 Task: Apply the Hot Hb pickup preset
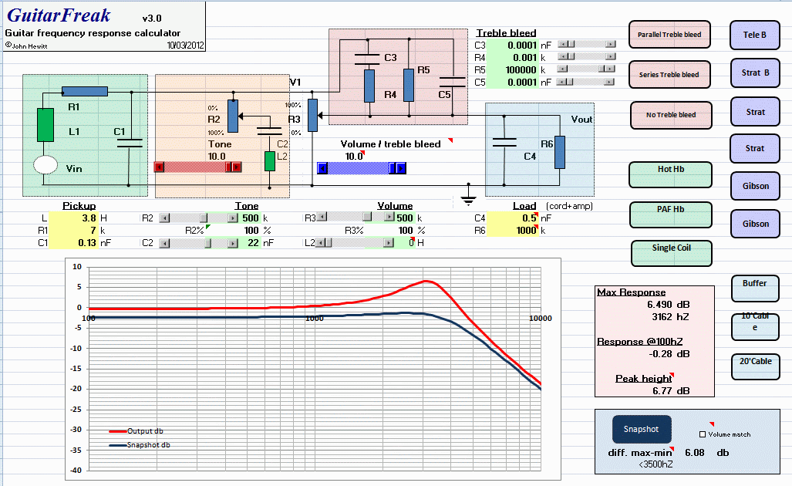(x=670, y=174)
